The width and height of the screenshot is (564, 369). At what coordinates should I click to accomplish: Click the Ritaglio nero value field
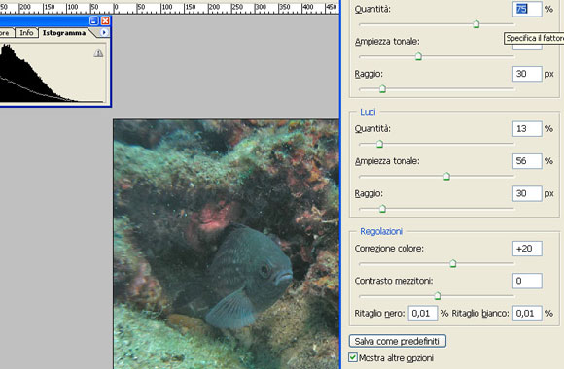(423, 314)
